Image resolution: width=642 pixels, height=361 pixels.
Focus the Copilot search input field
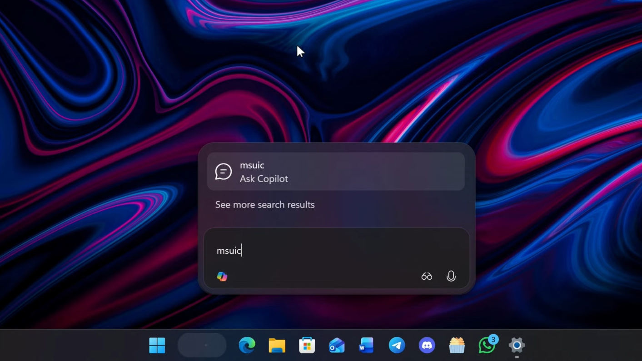336,251
